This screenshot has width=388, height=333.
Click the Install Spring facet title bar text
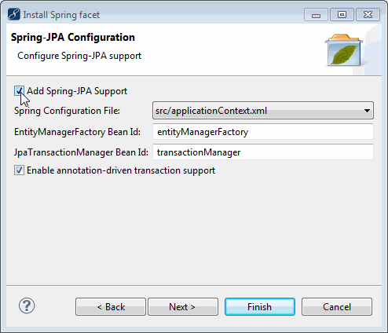[x=61, y=15]
